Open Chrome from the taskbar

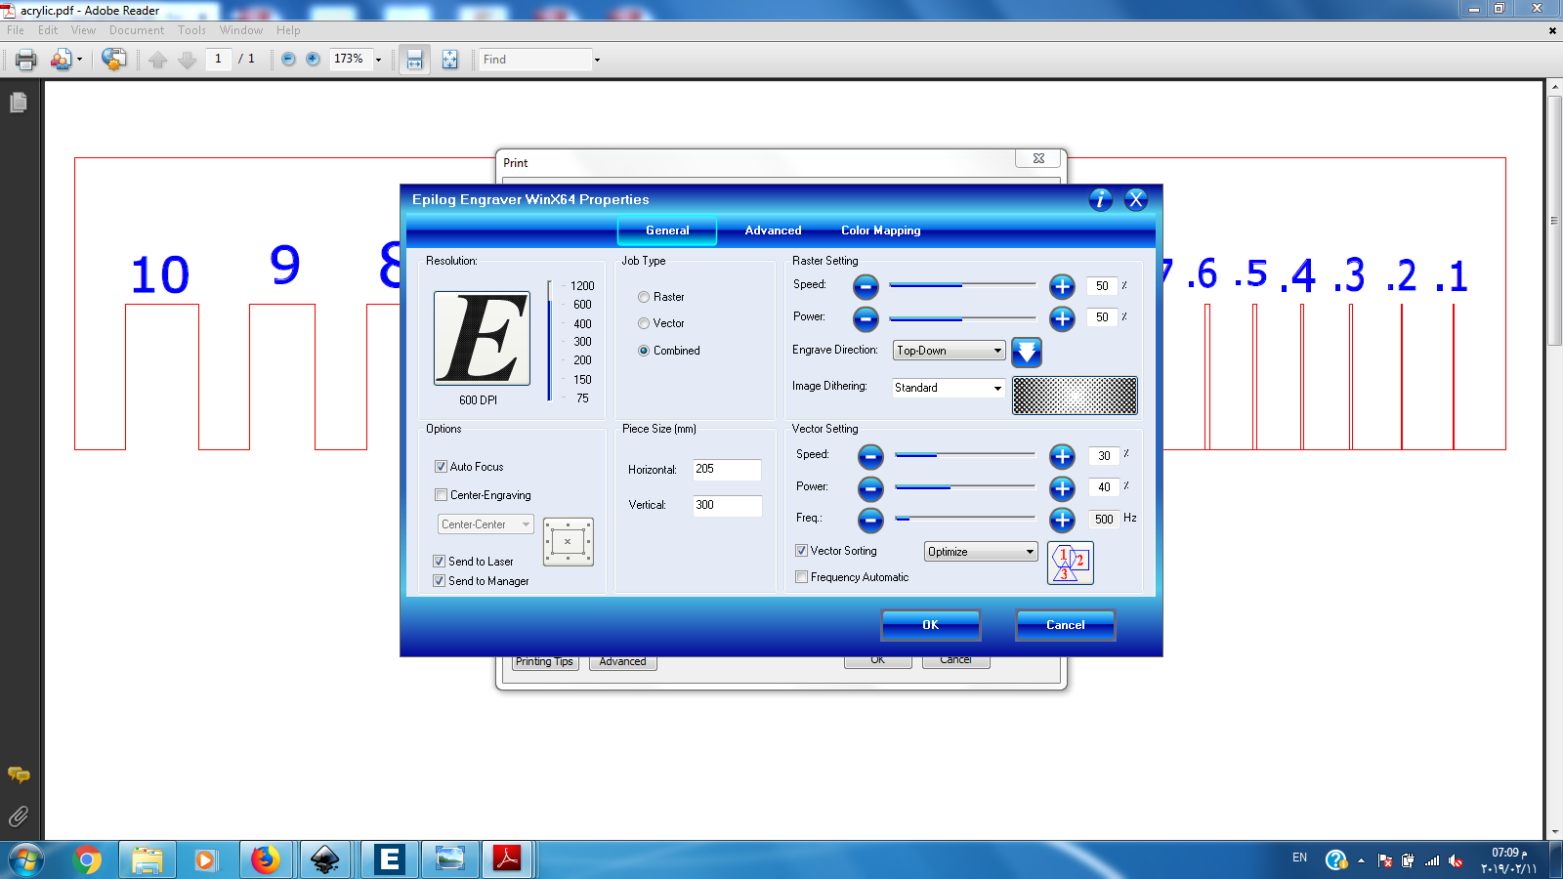point(87,859)
